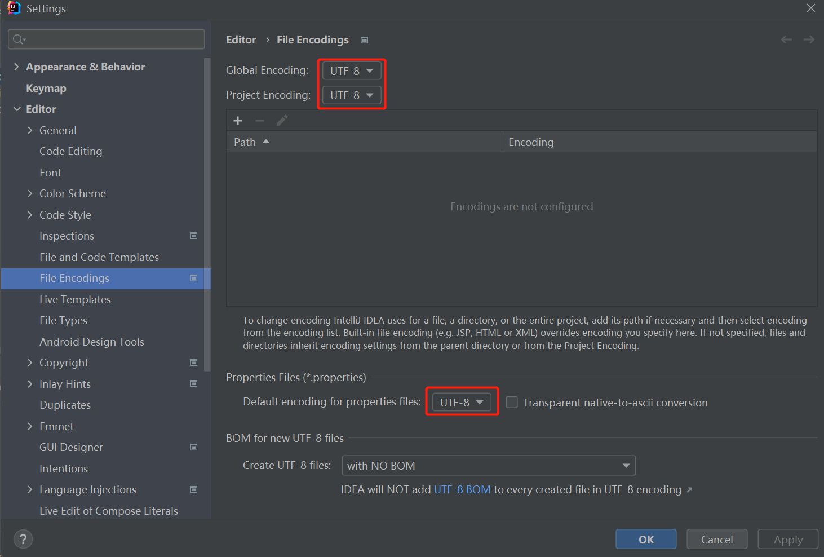Click the IntelliJ IDEA logo icon in title bar

pos(14,8)
